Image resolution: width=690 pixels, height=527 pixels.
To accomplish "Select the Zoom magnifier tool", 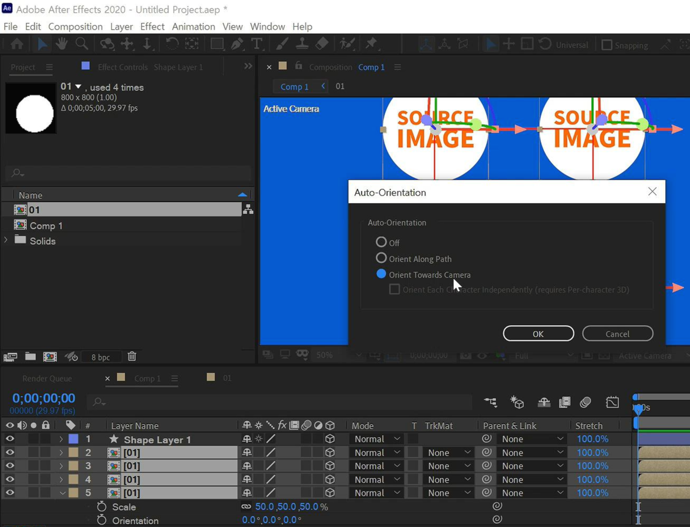I will pyautogui.click(x=82, y=44).
